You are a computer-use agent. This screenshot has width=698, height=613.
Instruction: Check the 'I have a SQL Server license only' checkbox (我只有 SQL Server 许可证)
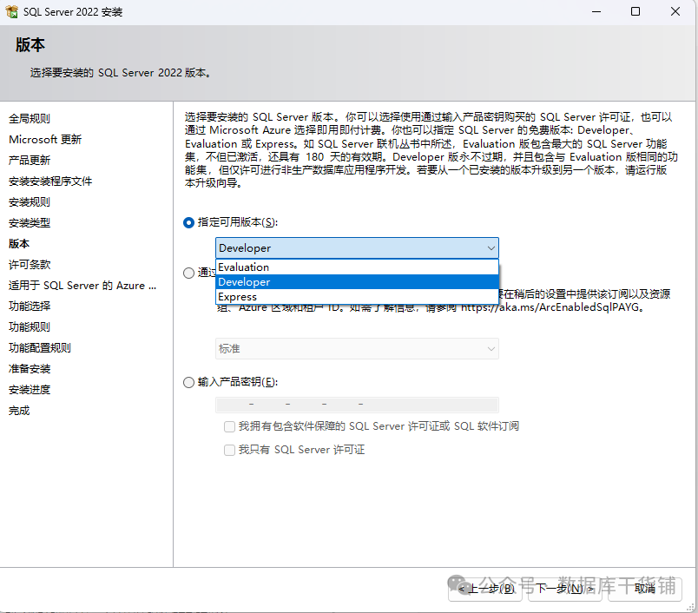coord(229,450)
